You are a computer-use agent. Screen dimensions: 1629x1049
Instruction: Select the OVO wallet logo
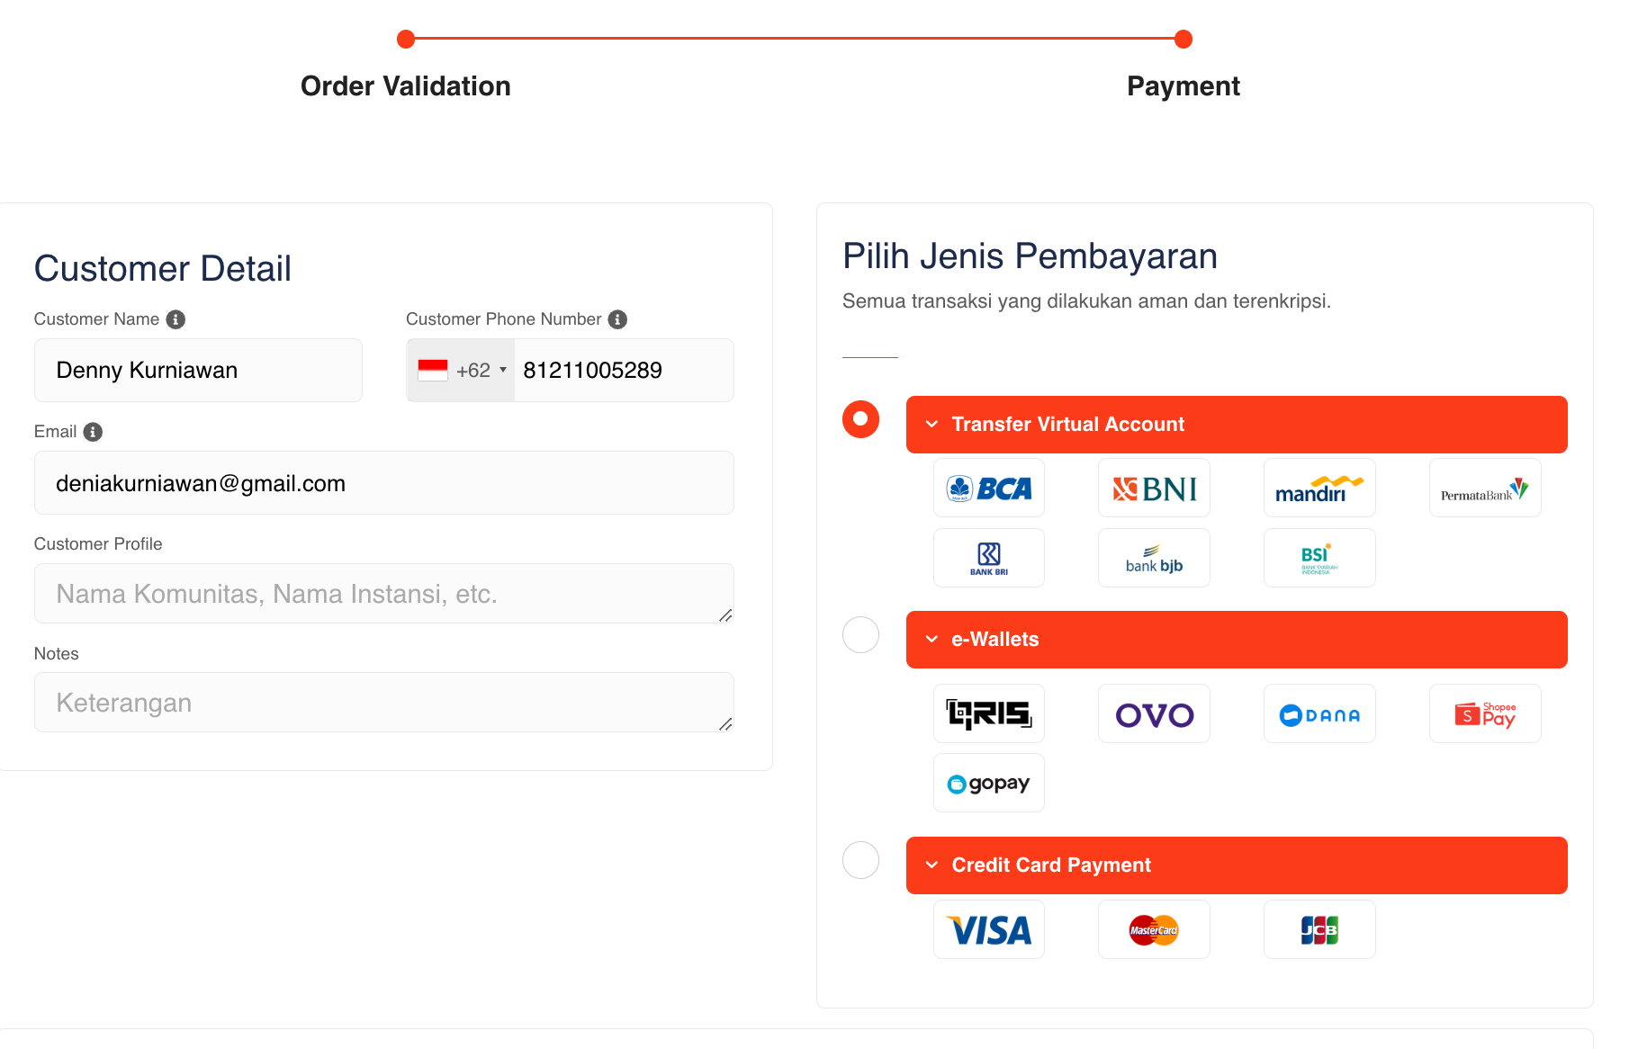point(1154,713)
